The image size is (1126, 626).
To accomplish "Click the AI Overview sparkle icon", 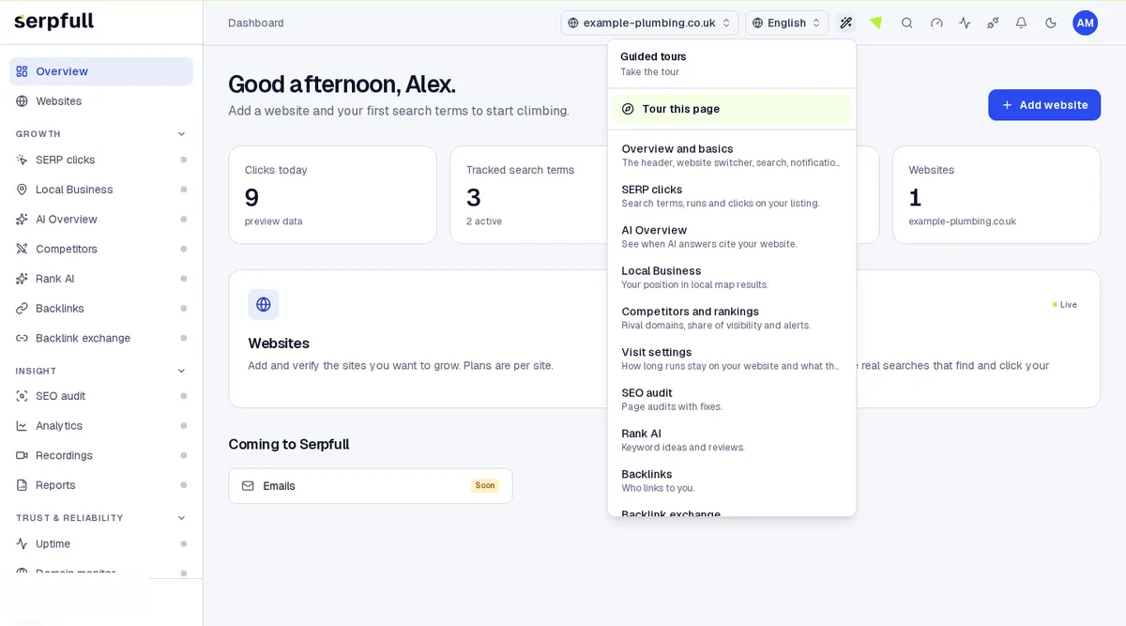I will coord(22,219).
